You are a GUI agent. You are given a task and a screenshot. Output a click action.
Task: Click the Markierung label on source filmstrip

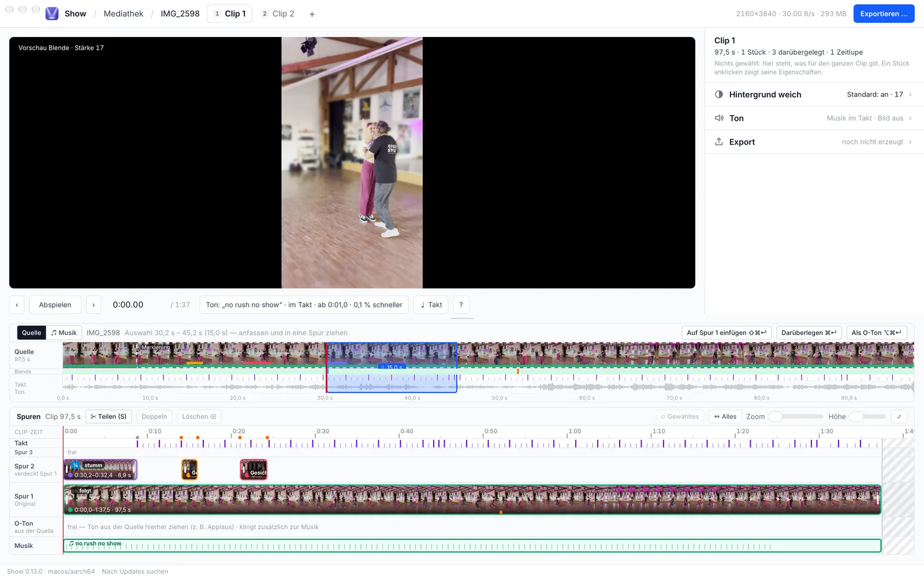pyautogui.click(x=156, y=347)
